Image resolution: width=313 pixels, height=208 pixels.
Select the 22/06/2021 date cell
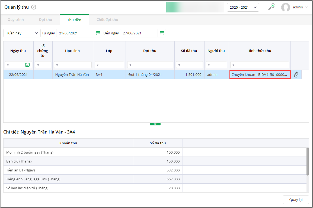[18, 74]
